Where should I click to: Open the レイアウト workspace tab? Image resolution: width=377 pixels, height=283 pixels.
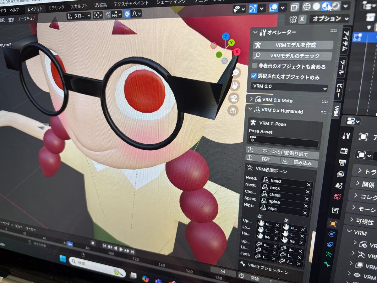(35, 9)
